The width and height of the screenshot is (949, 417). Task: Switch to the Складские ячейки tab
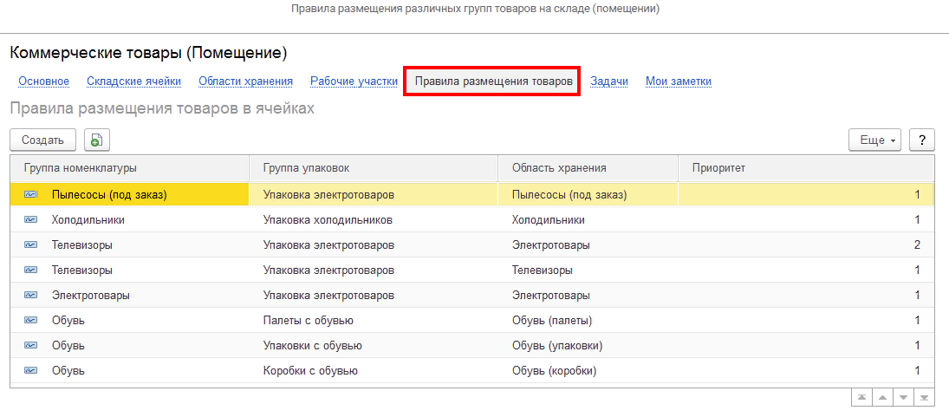point(133,81)
